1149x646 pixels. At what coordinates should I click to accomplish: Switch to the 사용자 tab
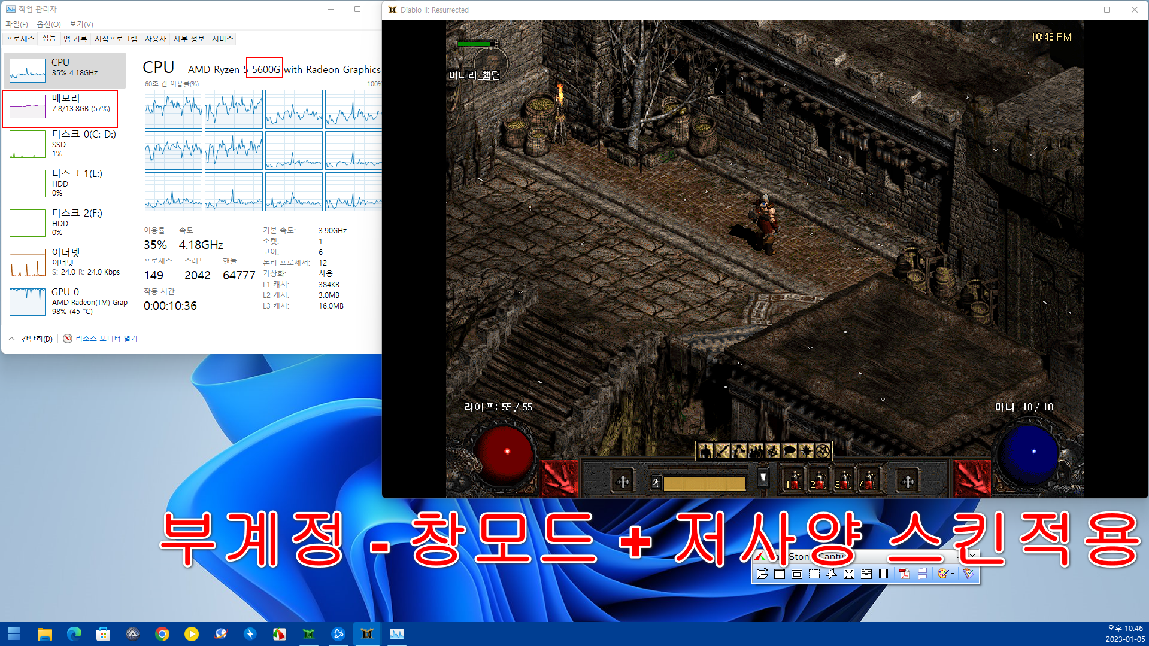[156, 39]
